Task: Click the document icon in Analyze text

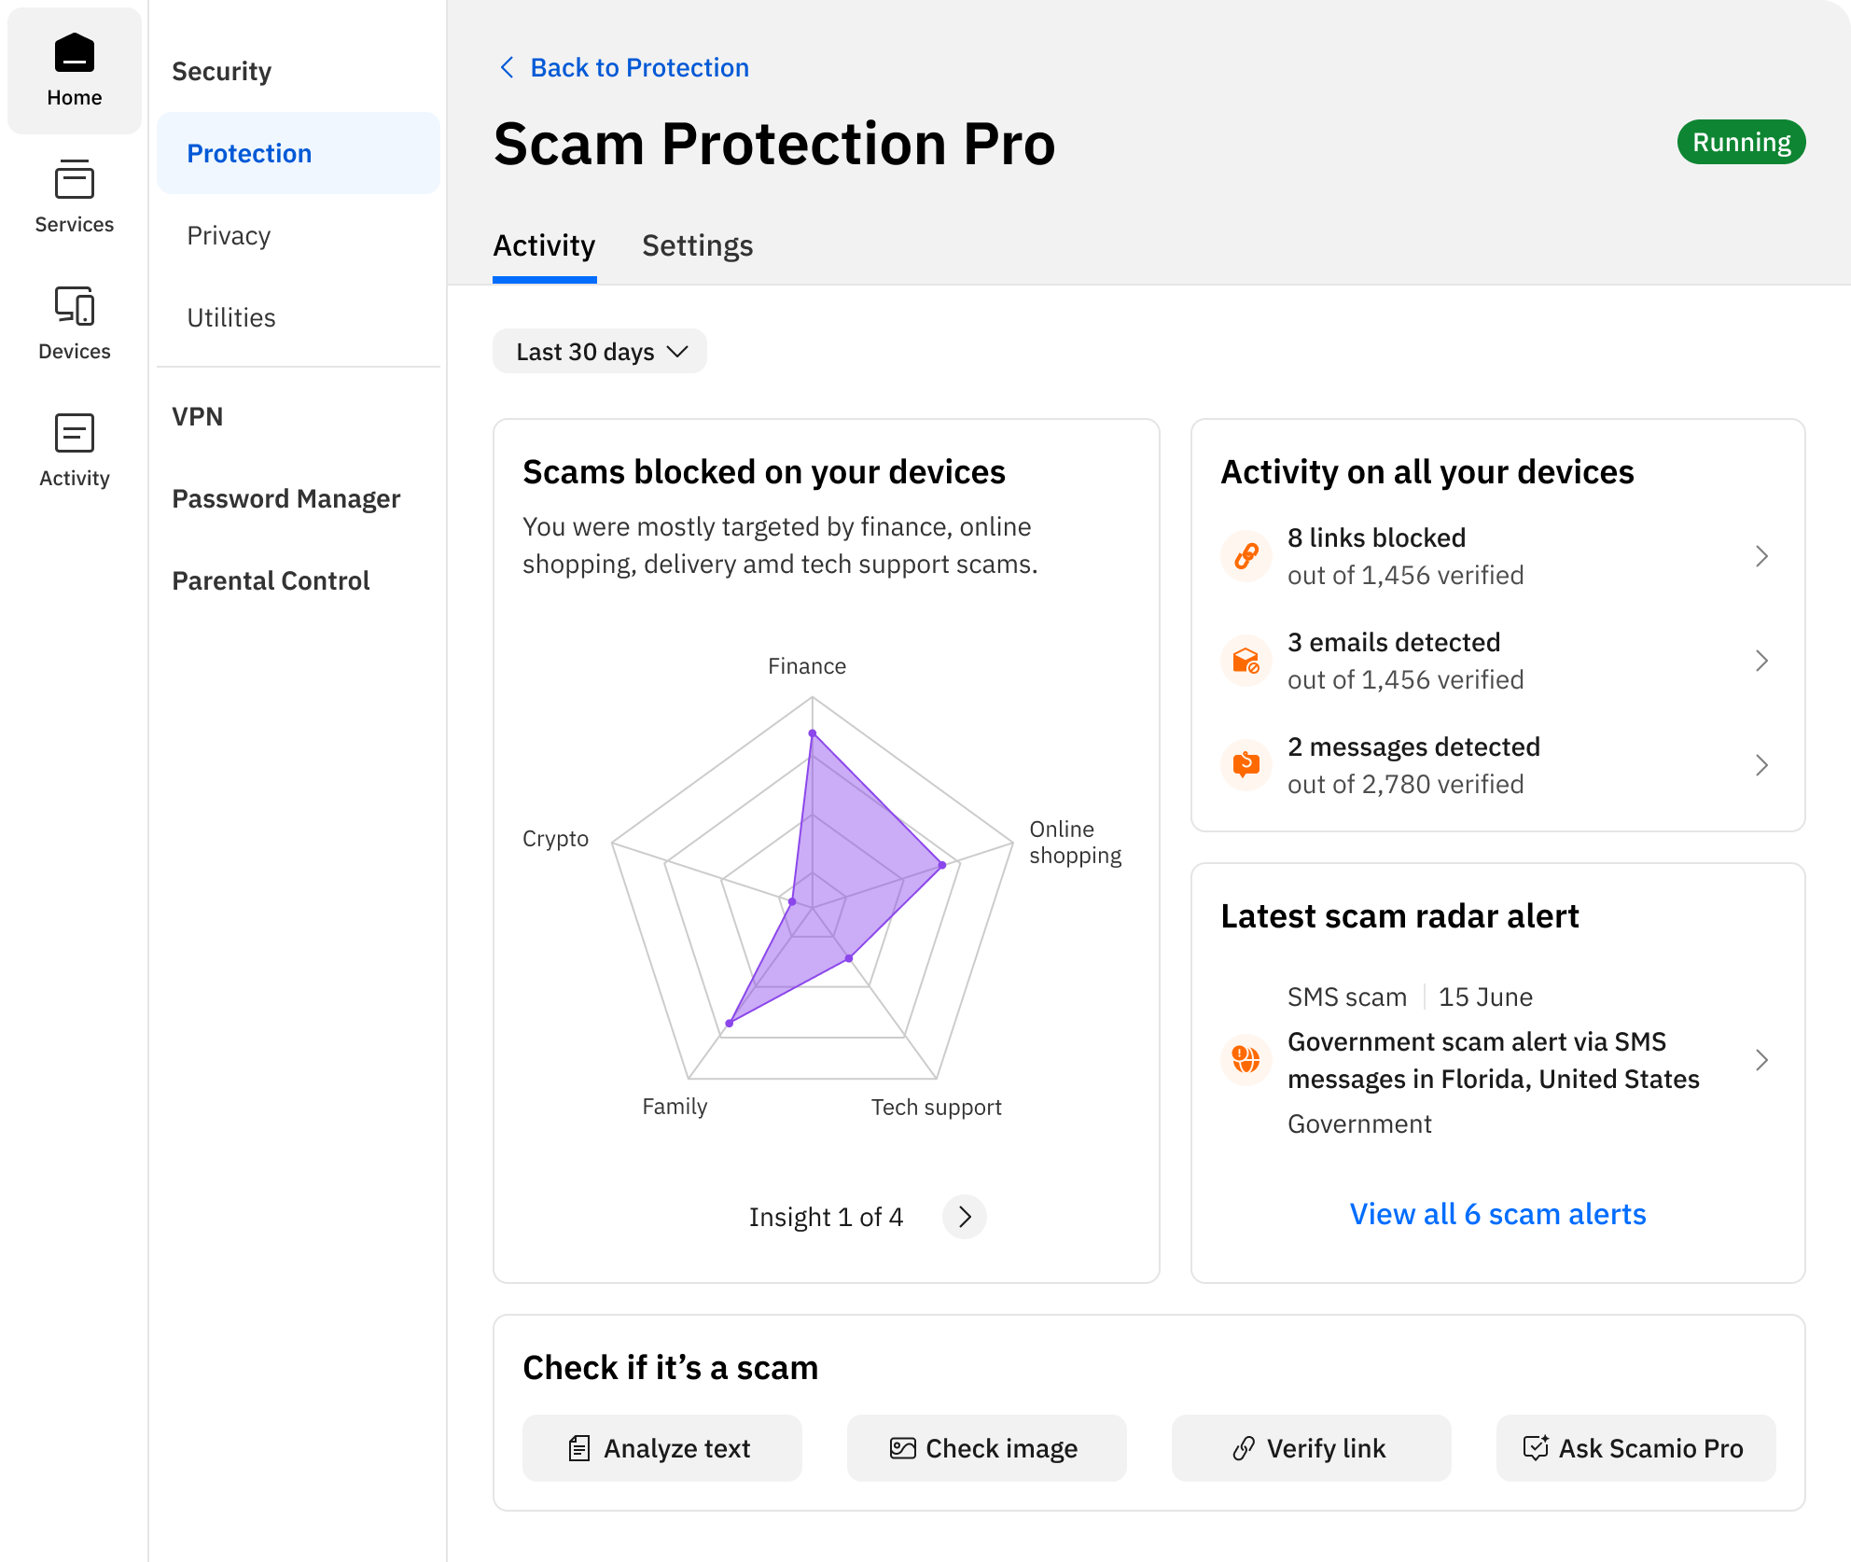Action: pos(579,1448)
